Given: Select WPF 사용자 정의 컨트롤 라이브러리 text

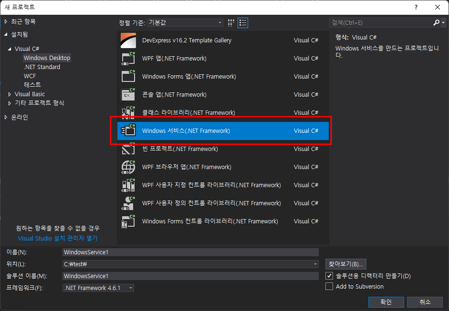Looking at the screenshot, I should pyautogui.click(x=211, y=203).
